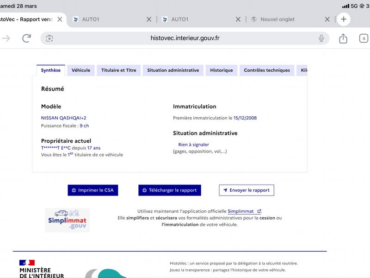This screenshot has width=370, height=278.
Task: Click the 5G signal indicator in status bar
Action: (x=354, y=6)
